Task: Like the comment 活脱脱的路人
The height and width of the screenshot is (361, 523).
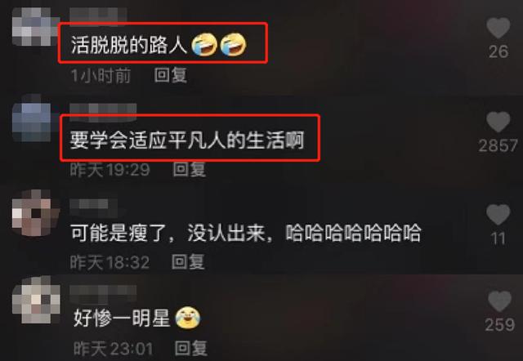Action: coord(498,28)
